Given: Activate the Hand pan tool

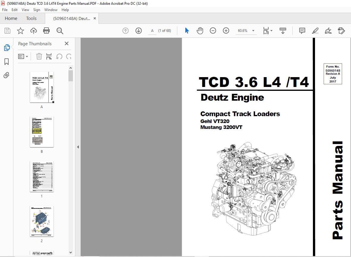Looking at the screenshot, I should coord(200,31).
